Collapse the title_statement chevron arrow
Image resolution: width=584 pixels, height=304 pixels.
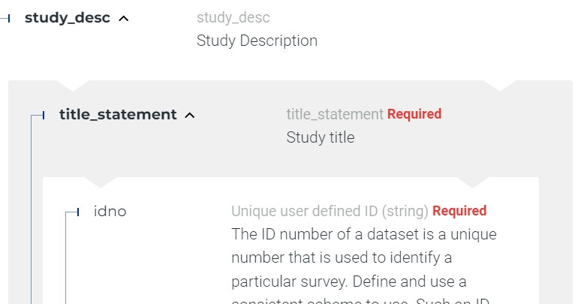tap(190, 116)
